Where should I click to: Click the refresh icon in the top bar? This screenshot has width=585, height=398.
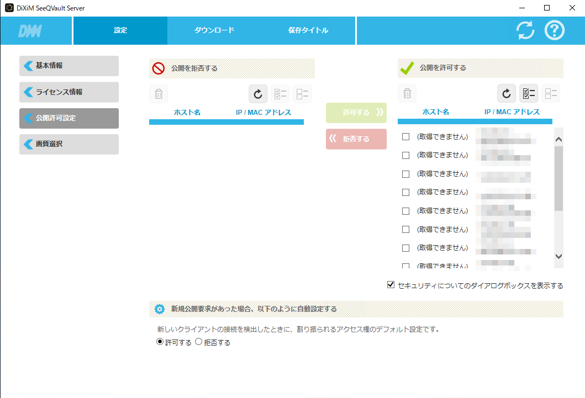pyautogui.click(x=525, y=30)
